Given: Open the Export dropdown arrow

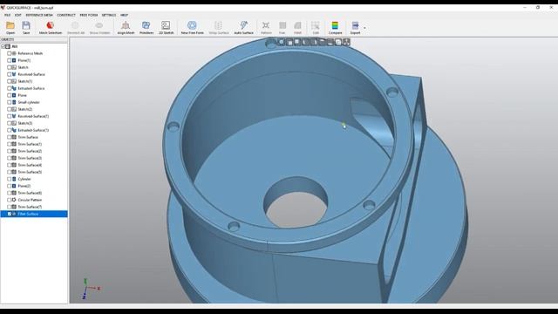Looking at the screenshot, I should (x=364, y=28).
